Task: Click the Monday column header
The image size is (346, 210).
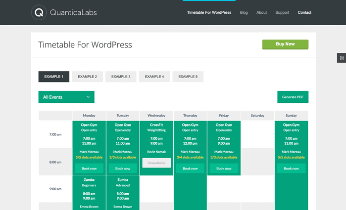Action: 89,116
